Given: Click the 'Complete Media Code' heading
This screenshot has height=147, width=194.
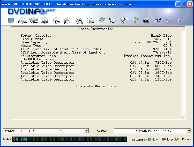Looking at the screenshot, I should (x=96, y=86).
